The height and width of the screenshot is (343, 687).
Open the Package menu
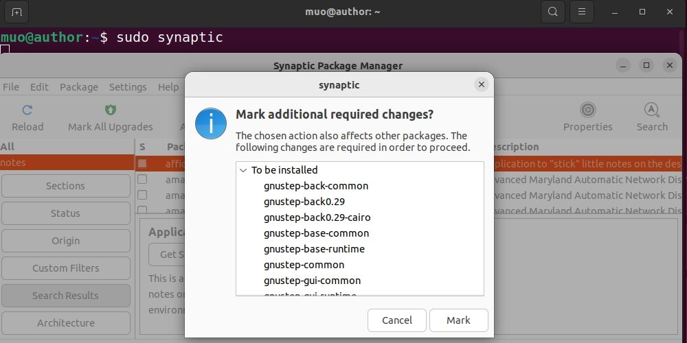coord(79,87)
